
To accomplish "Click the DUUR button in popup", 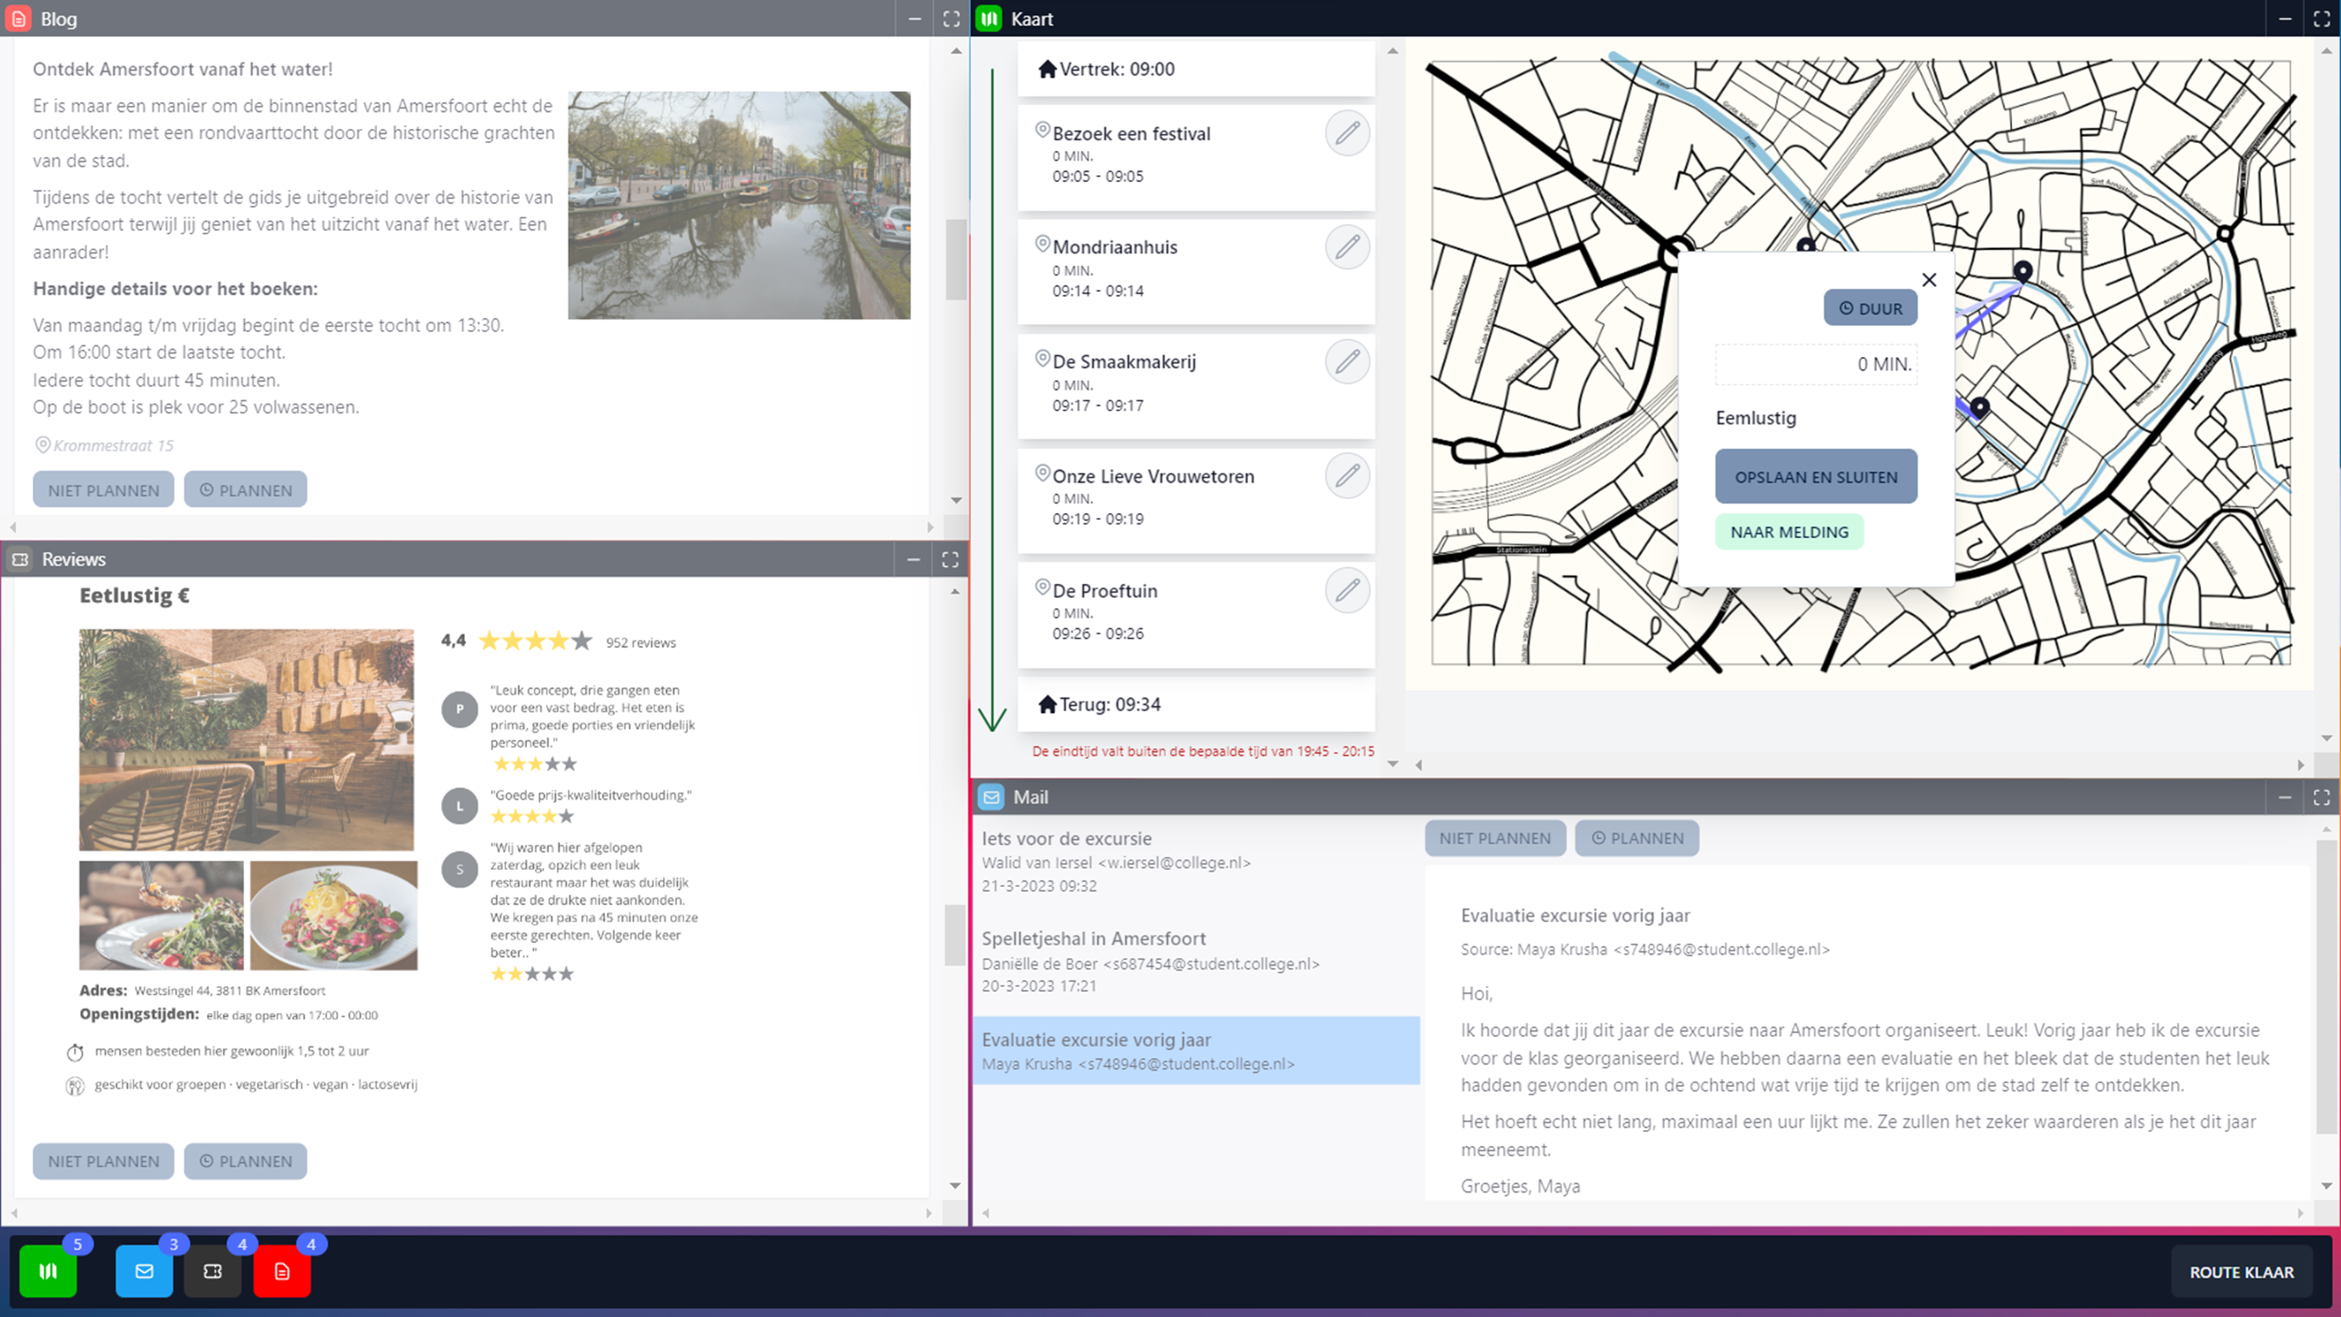I will (x=1871, y=308).
